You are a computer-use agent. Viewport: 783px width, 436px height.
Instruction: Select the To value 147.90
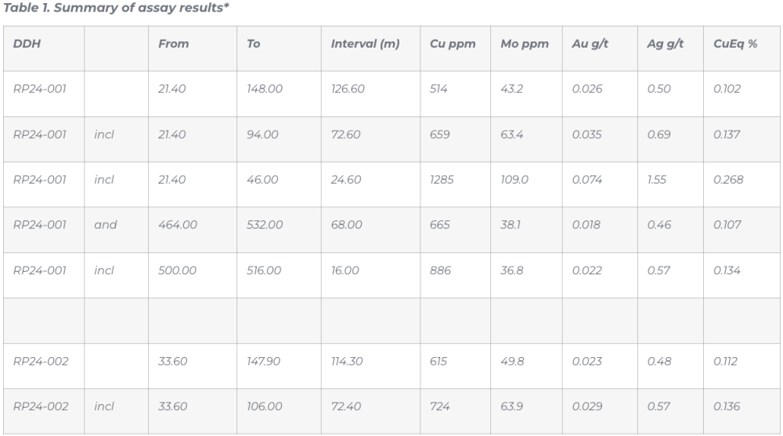(265, 361)
